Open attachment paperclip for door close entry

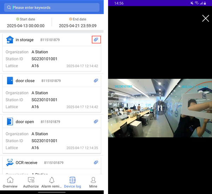(x=96, y=81)
